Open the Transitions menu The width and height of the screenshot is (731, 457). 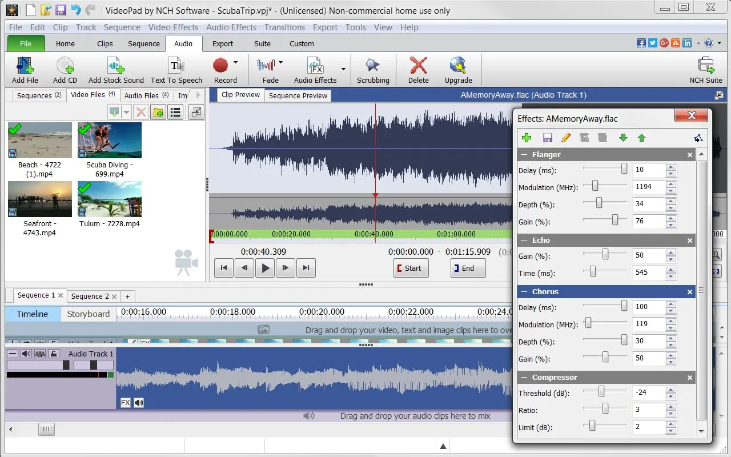(284, 27)
